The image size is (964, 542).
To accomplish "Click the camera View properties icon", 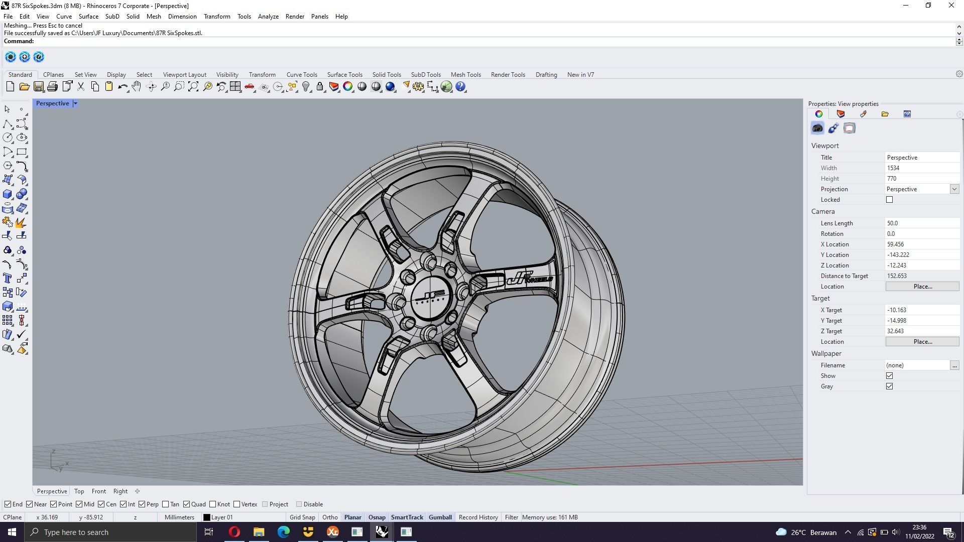I will point(817,128).
